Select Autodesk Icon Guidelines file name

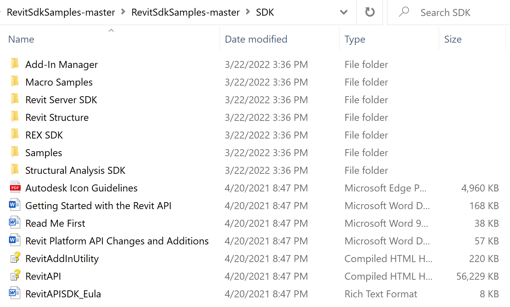click(81, 188)
